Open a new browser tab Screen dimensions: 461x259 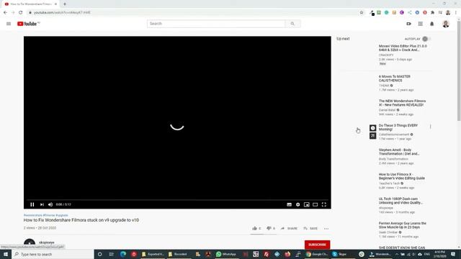coord(65,4)
